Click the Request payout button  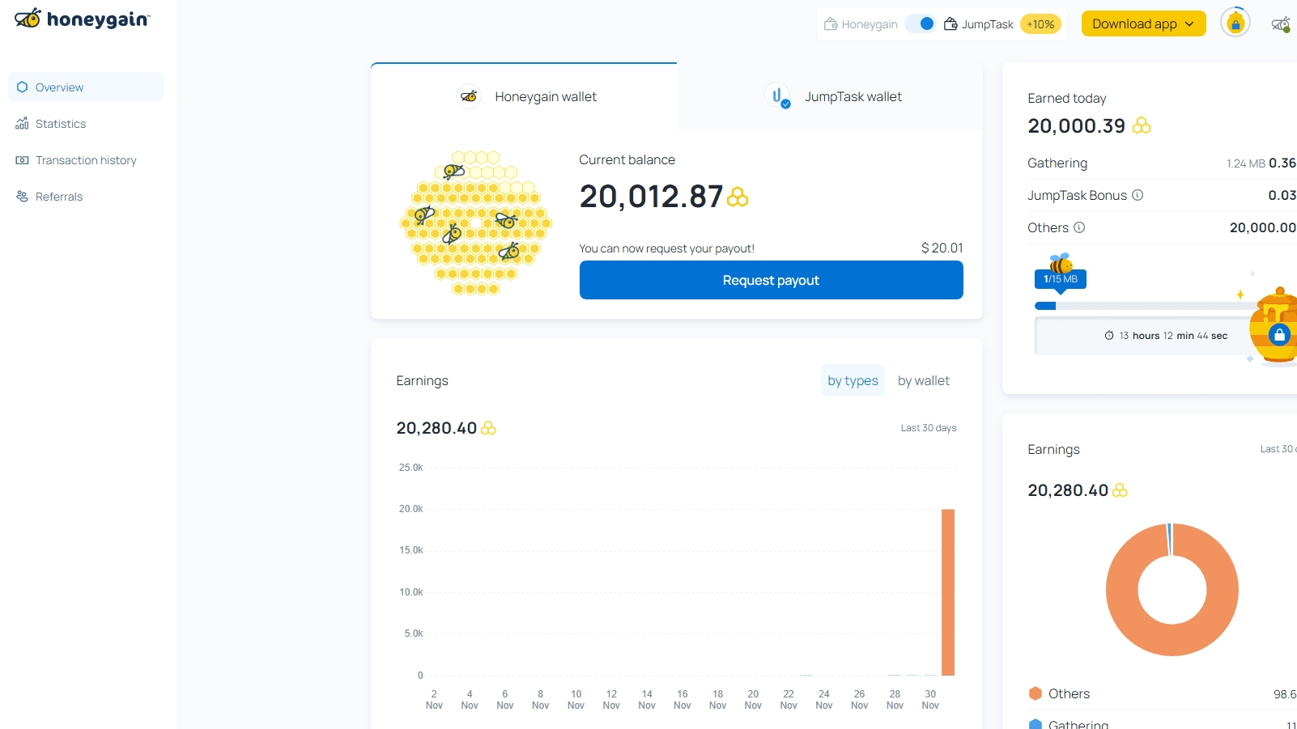772,280
